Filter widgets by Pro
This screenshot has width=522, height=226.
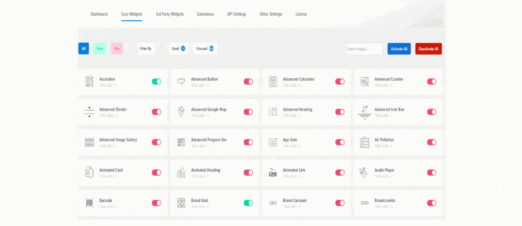117,48
